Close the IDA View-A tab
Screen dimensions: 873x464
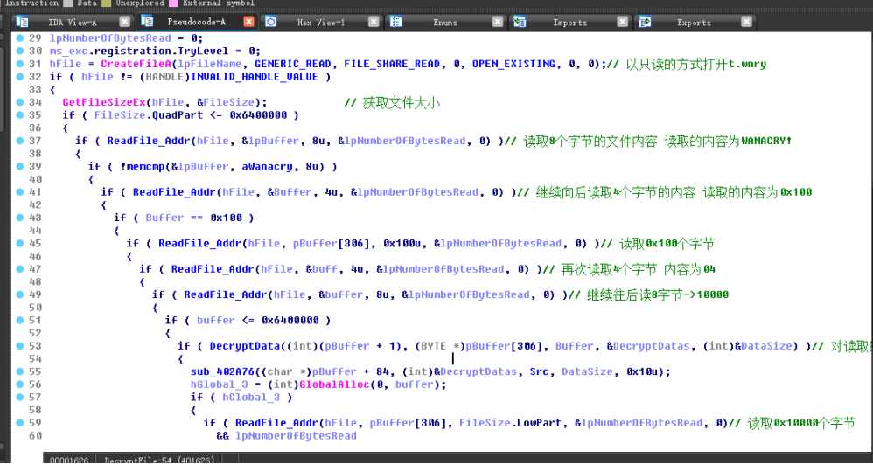point(125,22)
